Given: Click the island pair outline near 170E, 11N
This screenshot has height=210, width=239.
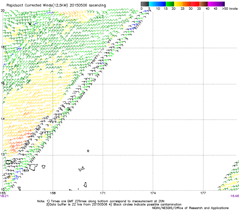Looking at the screenshot, I should (x=81, y=169).
